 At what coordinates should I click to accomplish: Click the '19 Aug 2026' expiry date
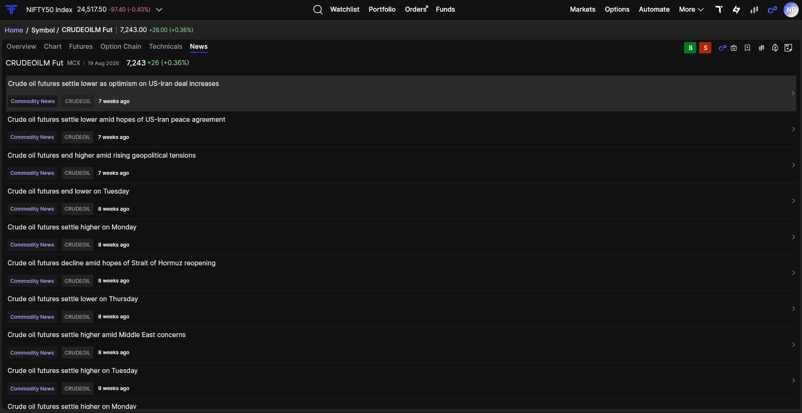[x=103, y=63]
